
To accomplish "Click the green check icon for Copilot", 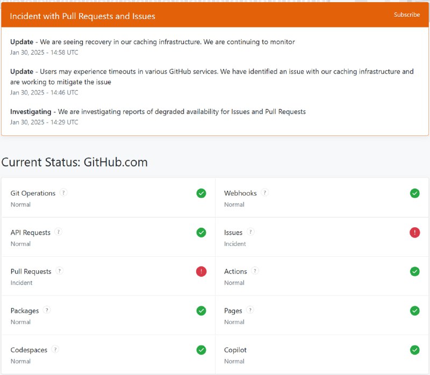I will (x=414, y=350).
